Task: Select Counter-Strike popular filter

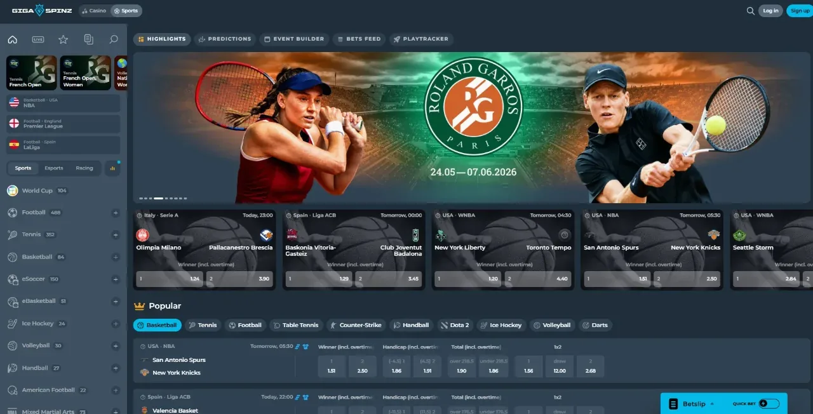Action: 356,325
